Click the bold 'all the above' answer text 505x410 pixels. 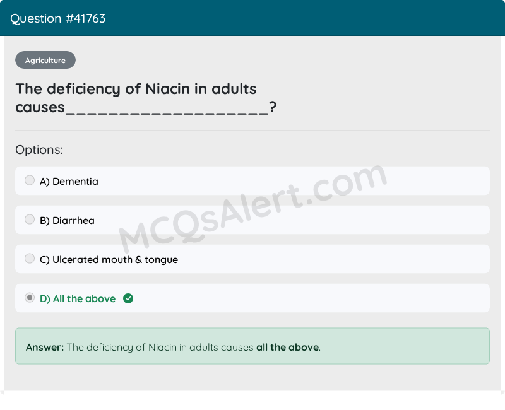[x=288, y=348]
